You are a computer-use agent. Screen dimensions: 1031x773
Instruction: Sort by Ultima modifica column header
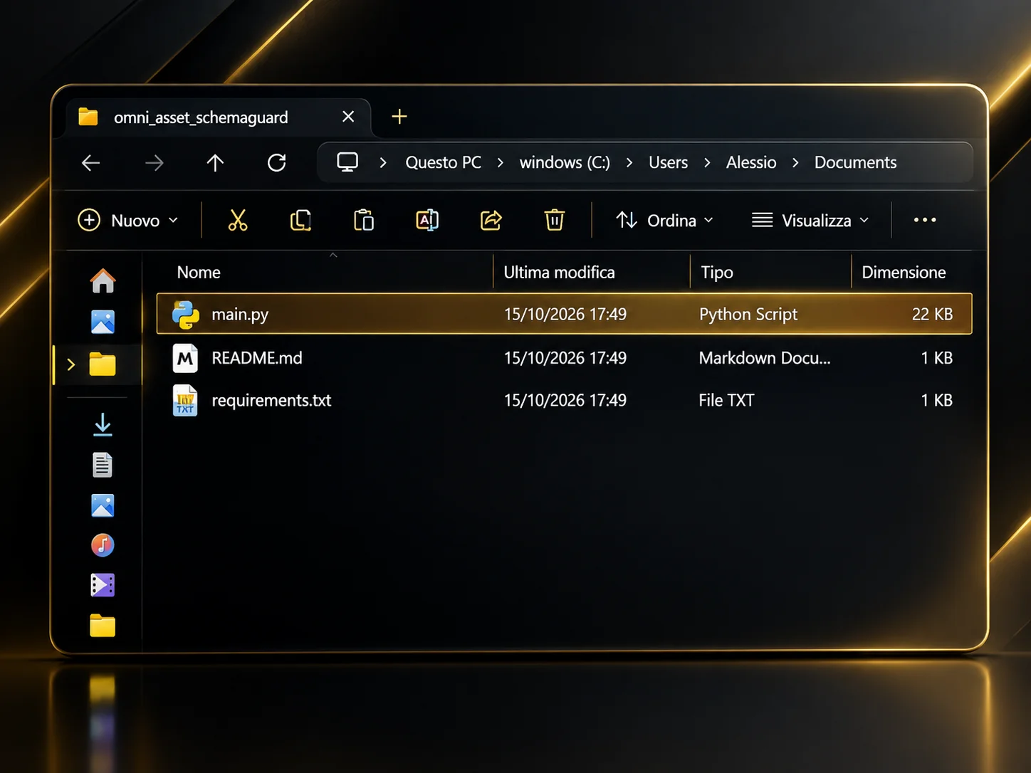pyautogui.click(x=559, y=273)
